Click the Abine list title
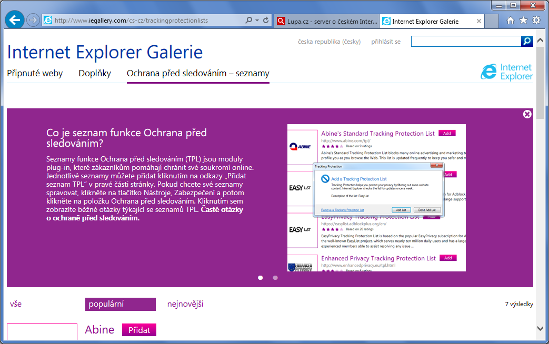Screen dimensions: 549x344 [x=100, y=330]
